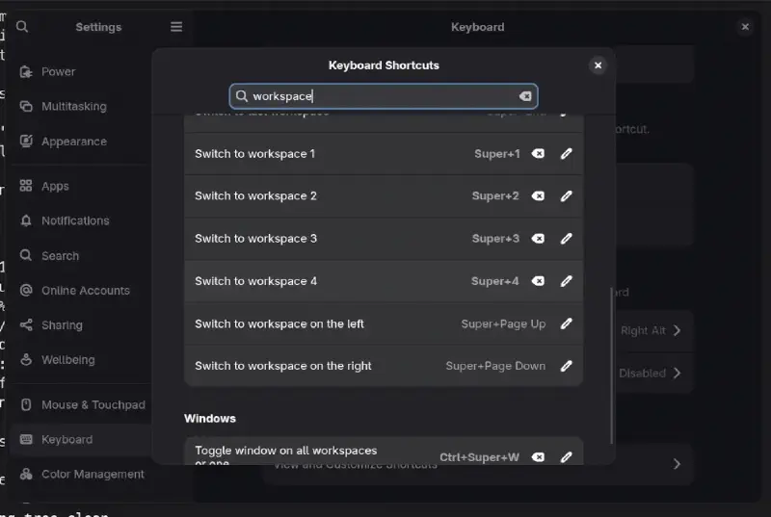Click the Appearance sidebar icon
Screen dimensions: 771x517
pyautogui.click(x=26, y=142)
